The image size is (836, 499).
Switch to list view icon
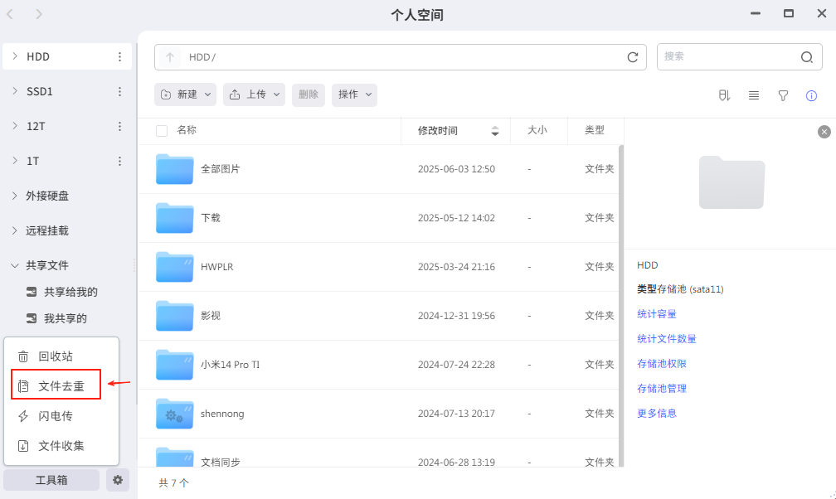click(754, 95)
